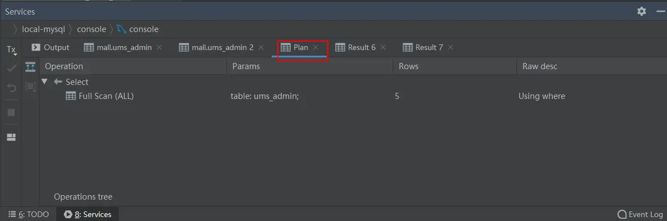The image size is (667, 221).
Task: Open the Event Log
Action: 640,214
